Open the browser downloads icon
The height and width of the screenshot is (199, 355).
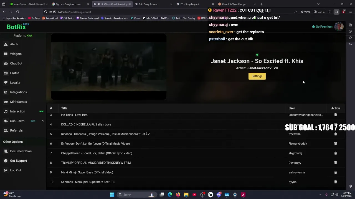click(x=296, y=12)
